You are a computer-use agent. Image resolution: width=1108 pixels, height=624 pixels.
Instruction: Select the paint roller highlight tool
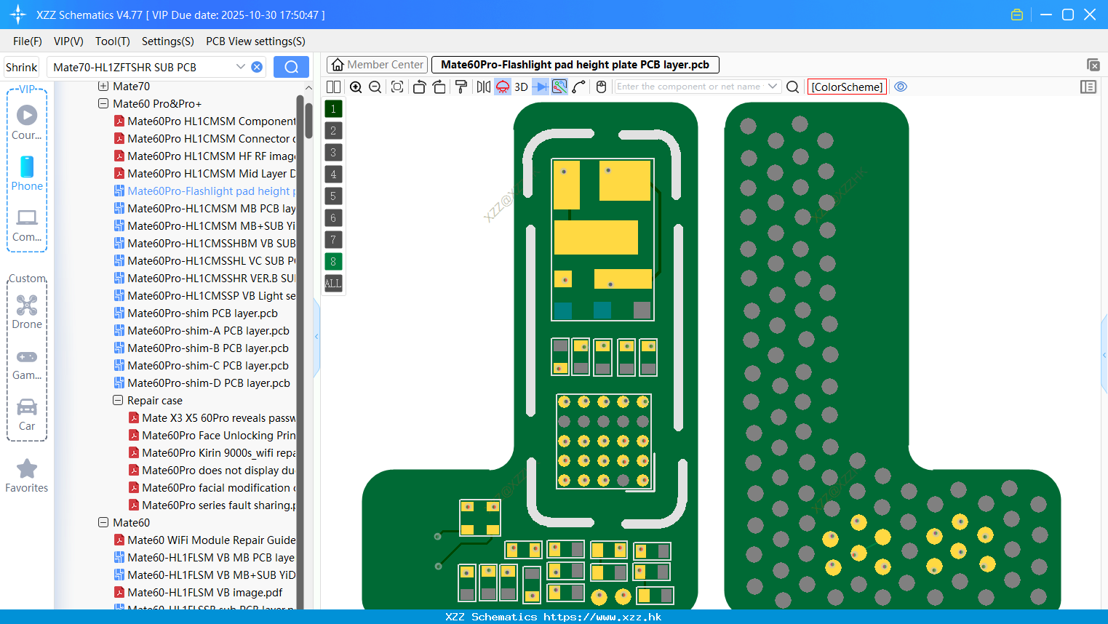(x=461, y=87)
